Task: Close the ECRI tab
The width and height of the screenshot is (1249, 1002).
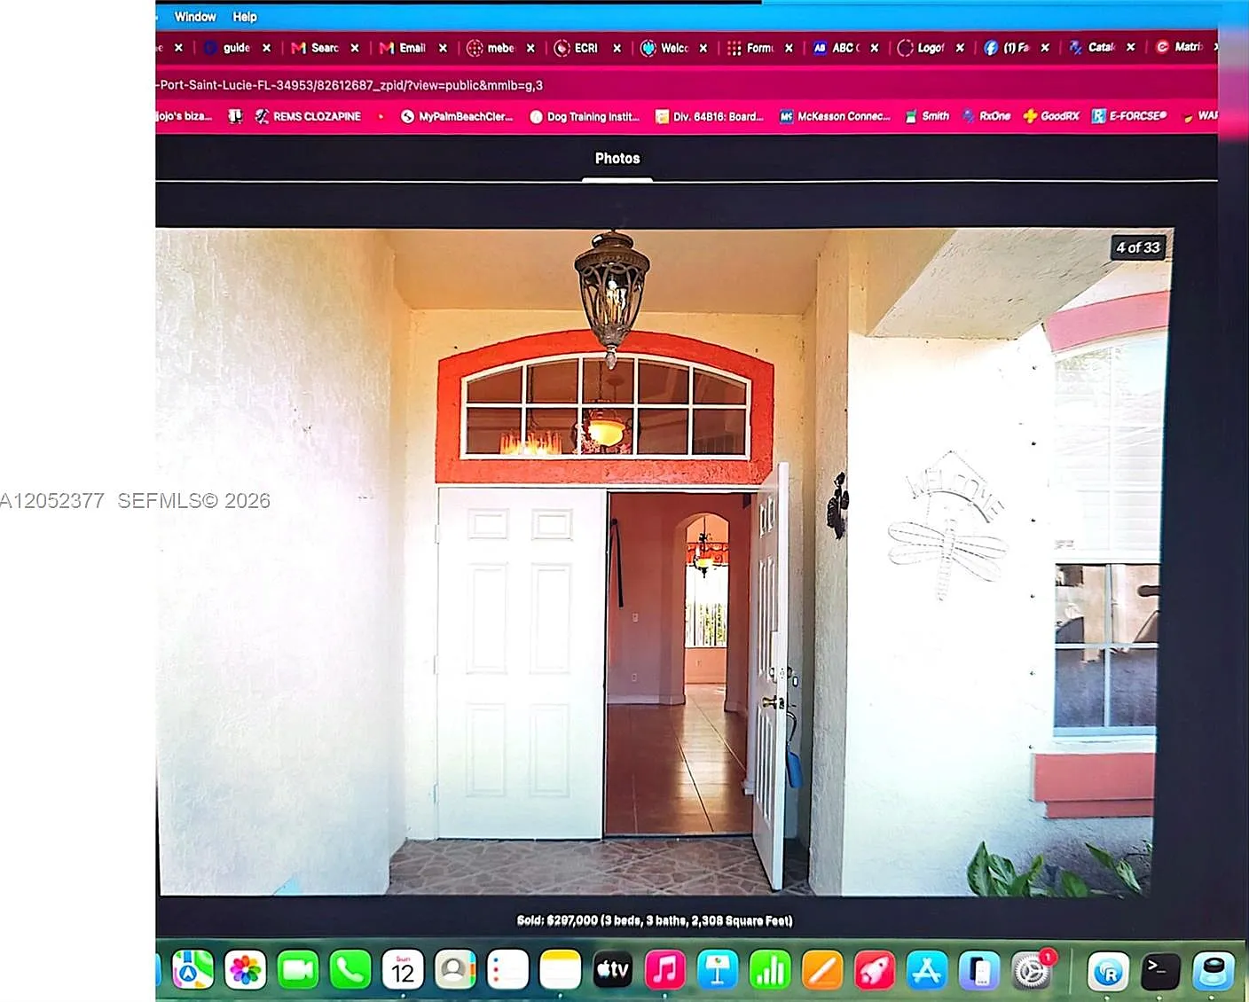Action: [x=617, y=48]
